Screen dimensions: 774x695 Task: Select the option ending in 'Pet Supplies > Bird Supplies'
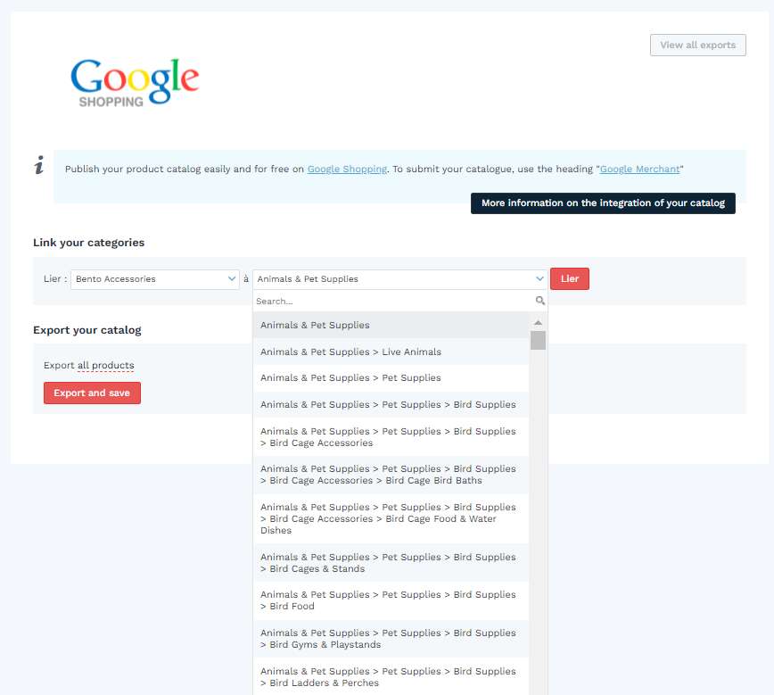coord(391,404)
